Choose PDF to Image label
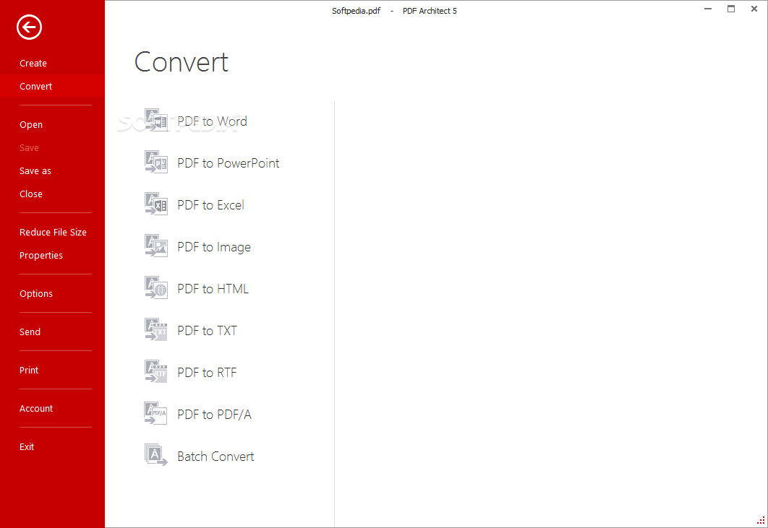Viewport: 768px width, 528px height. (x=214, y=247)
